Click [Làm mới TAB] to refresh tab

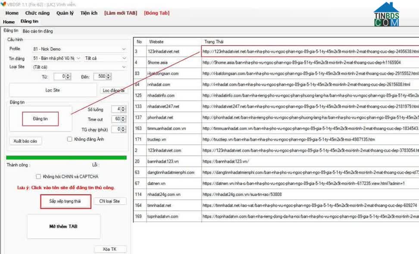pos(121,13)
